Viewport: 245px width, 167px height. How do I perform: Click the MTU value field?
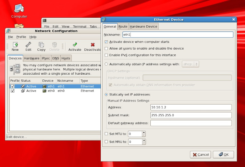(135, 134)
